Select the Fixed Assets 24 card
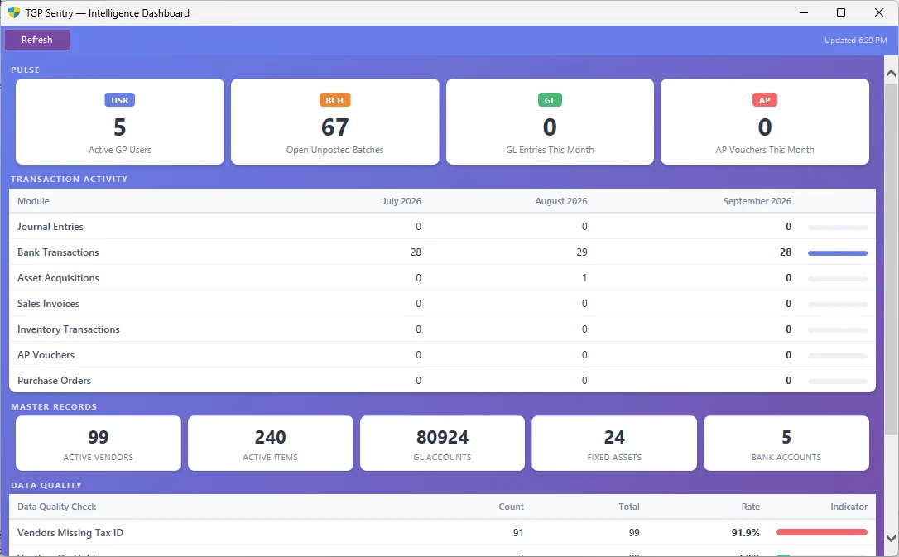The height and width of the screenshot is (557, 899). 614,444
